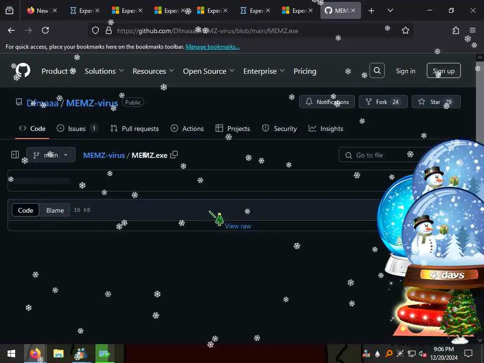List all open tabs

point(390,10)
